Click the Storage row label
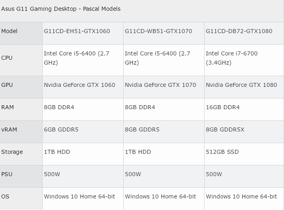 click(x=12, y=152)
